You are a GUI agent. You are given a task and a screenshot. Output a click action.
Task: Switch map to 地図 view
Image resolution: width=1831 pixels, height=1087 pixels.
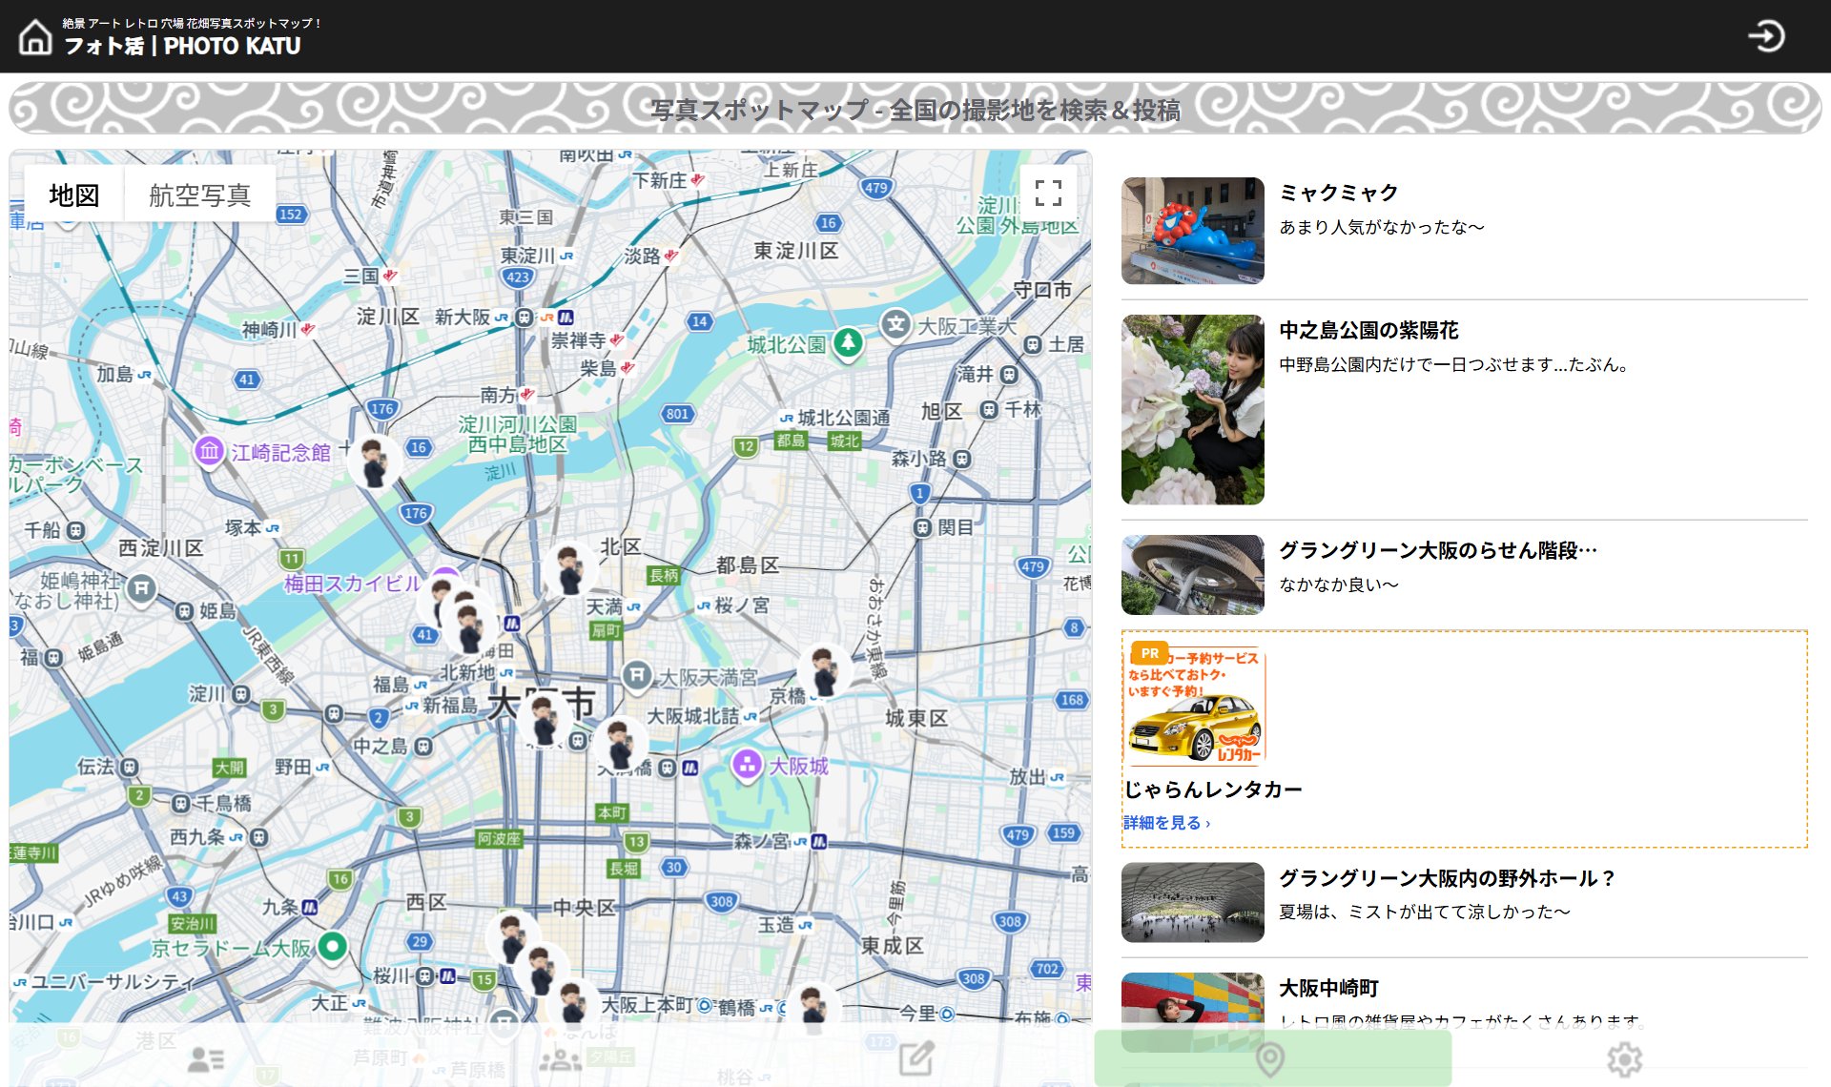click(74, 195)
